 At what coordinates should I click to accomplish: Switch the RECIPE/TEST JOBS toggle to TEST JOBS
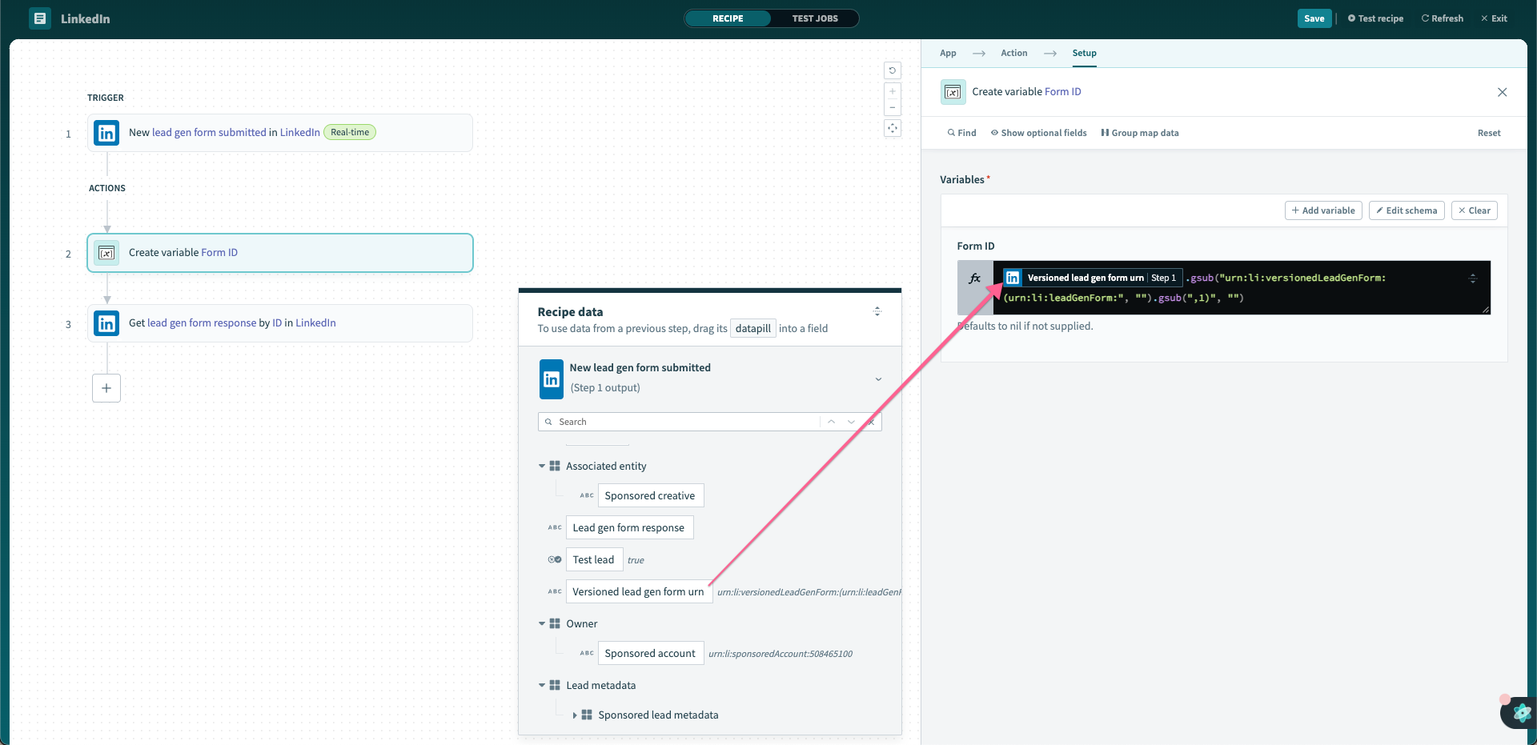[x=816, y=18]
